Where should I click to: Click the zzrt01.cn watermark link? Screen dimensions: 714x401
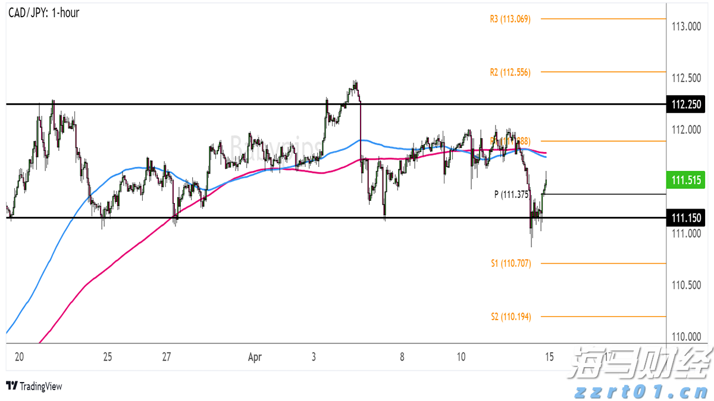point(642,392)
